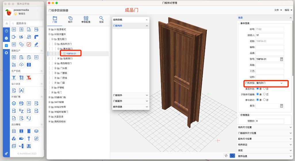Screen dimensions: 295x161
Task: Select the 3D cube sidebar icon
Action: (x=6, y=38)
